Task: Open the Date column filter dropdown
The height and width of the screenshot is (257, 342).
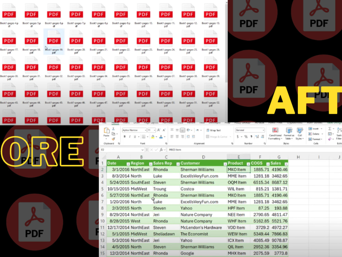Action: click(128, 164)
